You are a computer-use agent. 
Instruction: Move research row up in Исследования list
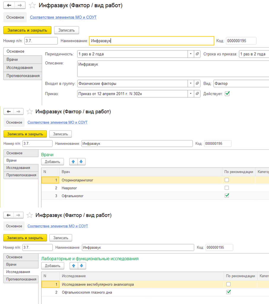tap(74, 266)
